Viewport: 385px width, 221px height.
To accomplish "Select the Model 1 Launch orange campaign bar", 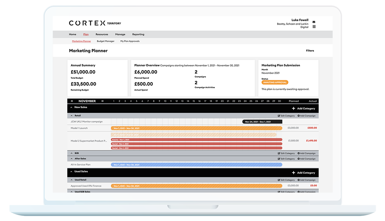I will click(x=196, y=128).
